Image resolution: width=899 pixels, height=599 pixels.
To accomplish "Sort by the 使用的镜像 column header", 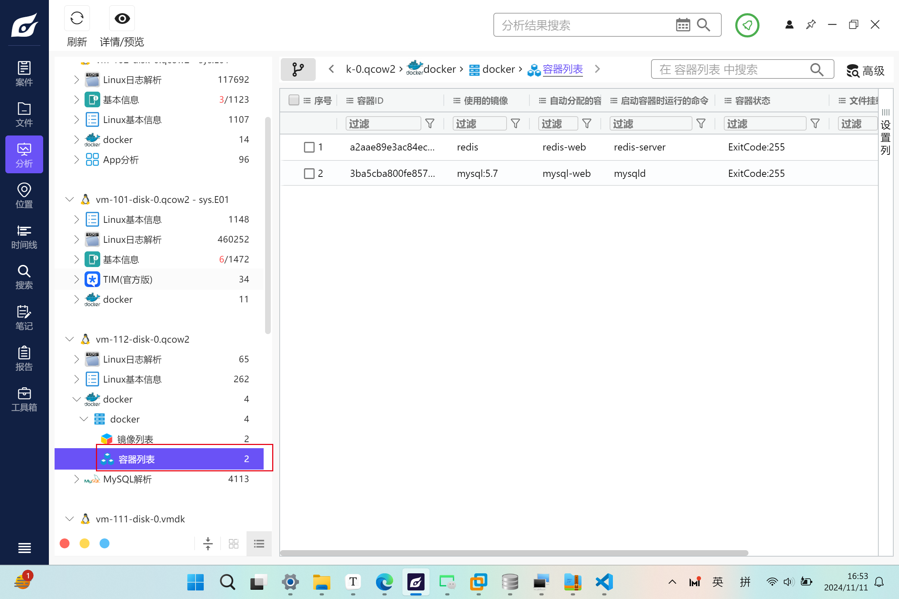I will click(x=486, y=101).
